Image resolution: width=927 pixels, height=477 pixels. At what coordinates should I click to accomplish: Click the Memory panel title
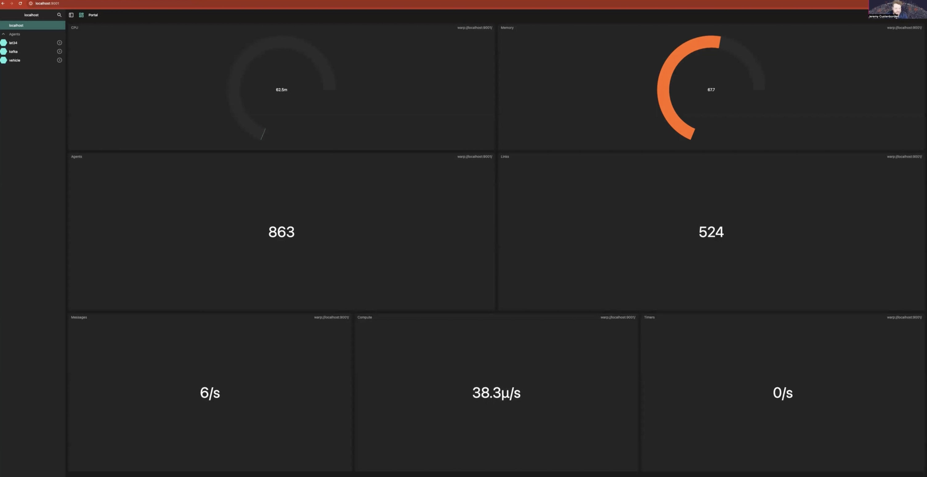(507, 27)
